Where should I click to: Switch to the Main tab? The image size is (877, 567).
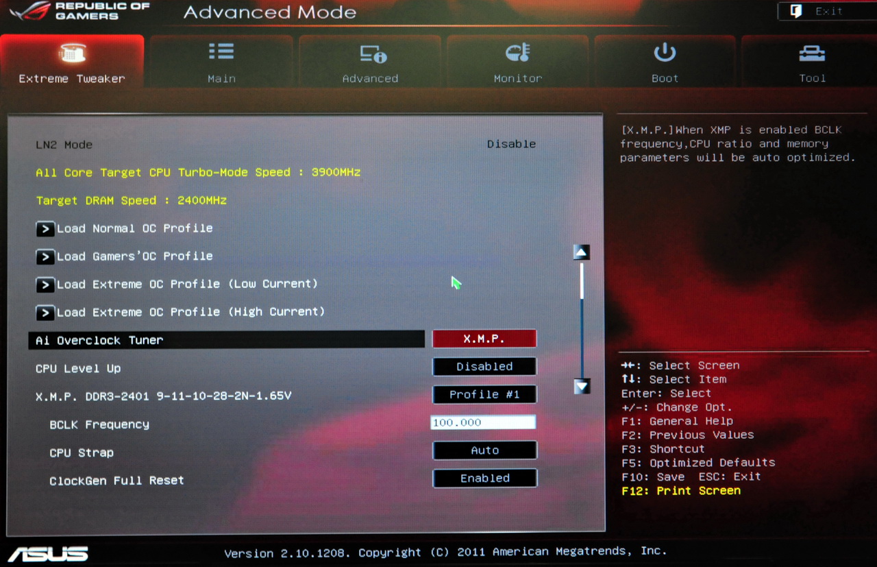point(221,62)
